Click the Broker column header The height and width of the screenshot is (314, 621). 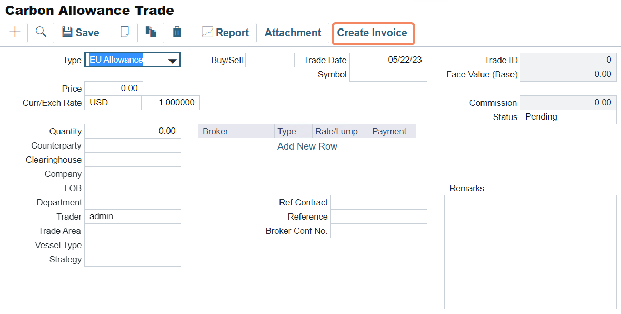236,131
